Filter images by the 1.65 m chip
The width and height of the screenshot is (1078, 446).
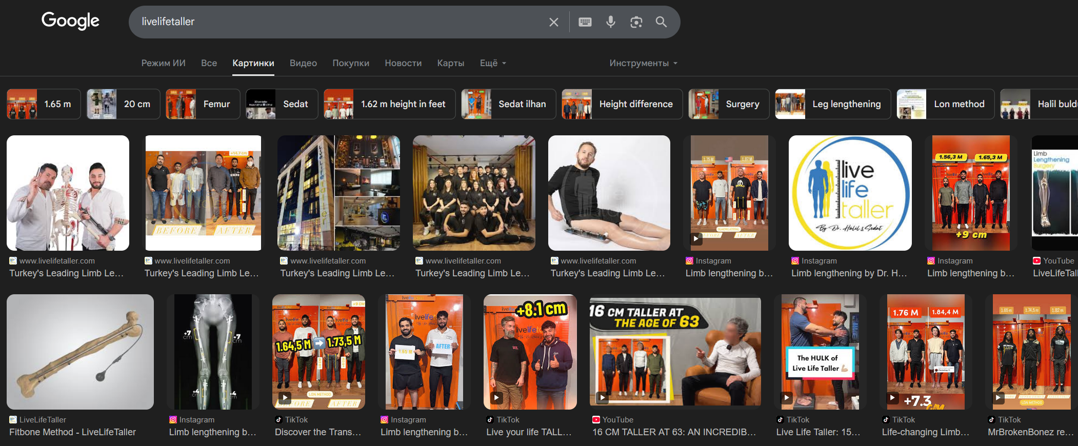click(44, 104)
